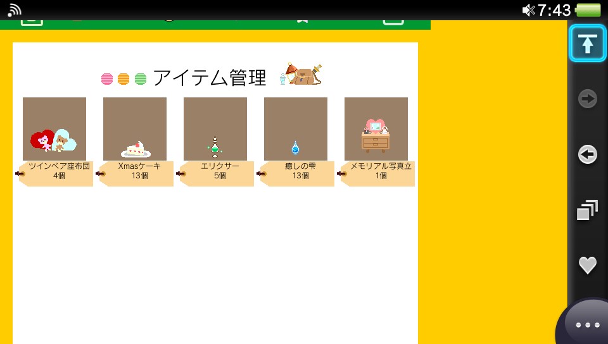This screenshot has width=608, height=344.
Task: Choose the green elixir bottle item image
Action: click(215, 129)
